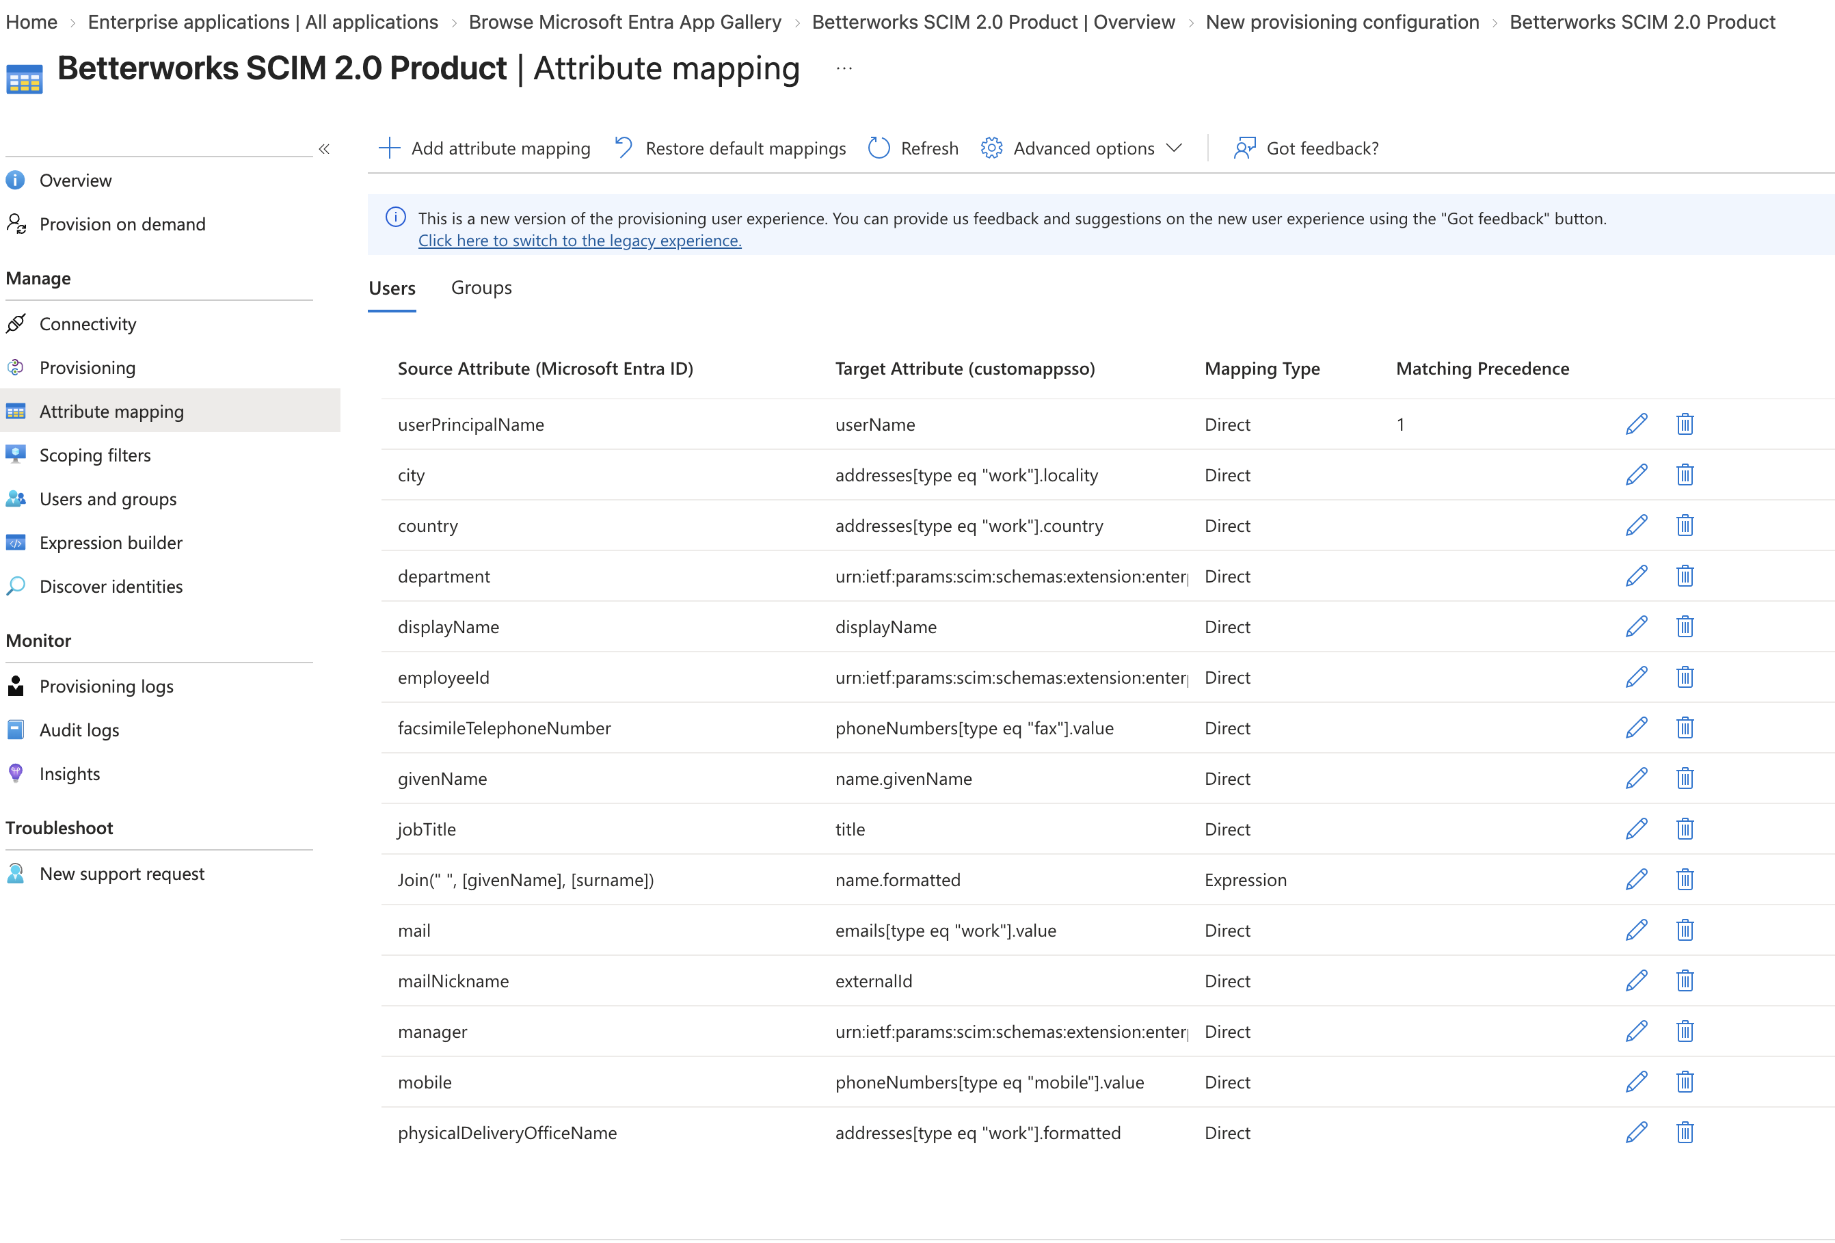Edit the givenName mapping

[1636, 778]
